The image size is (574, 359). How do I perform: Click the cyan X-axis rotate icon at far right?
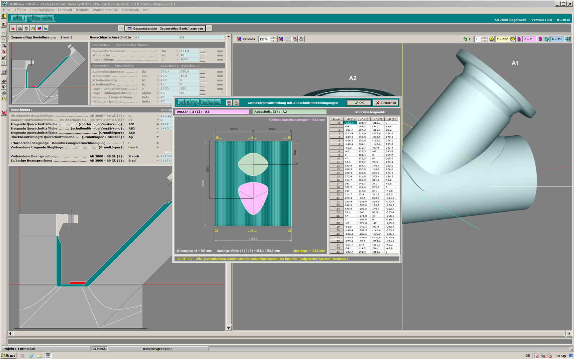568,39
